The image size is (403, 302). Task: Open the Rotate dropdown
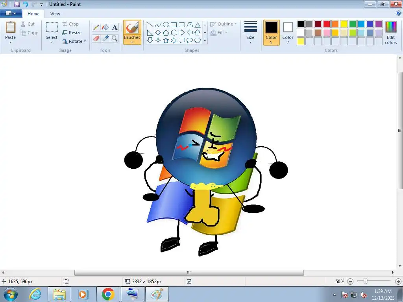click(x=74, y=41)
